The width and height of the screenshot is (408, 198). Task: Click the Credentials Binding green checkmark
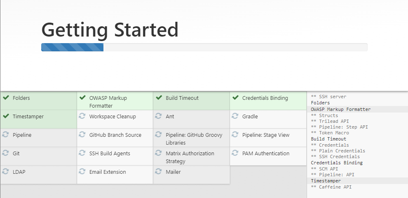(235, 98)
